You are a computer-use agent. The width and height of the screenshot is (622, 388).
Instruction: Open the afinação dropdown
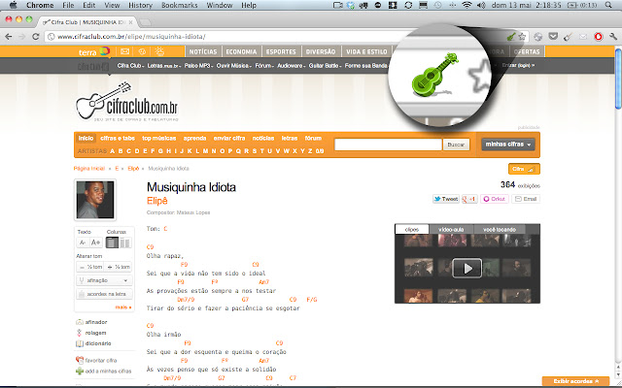coord(104,280)
